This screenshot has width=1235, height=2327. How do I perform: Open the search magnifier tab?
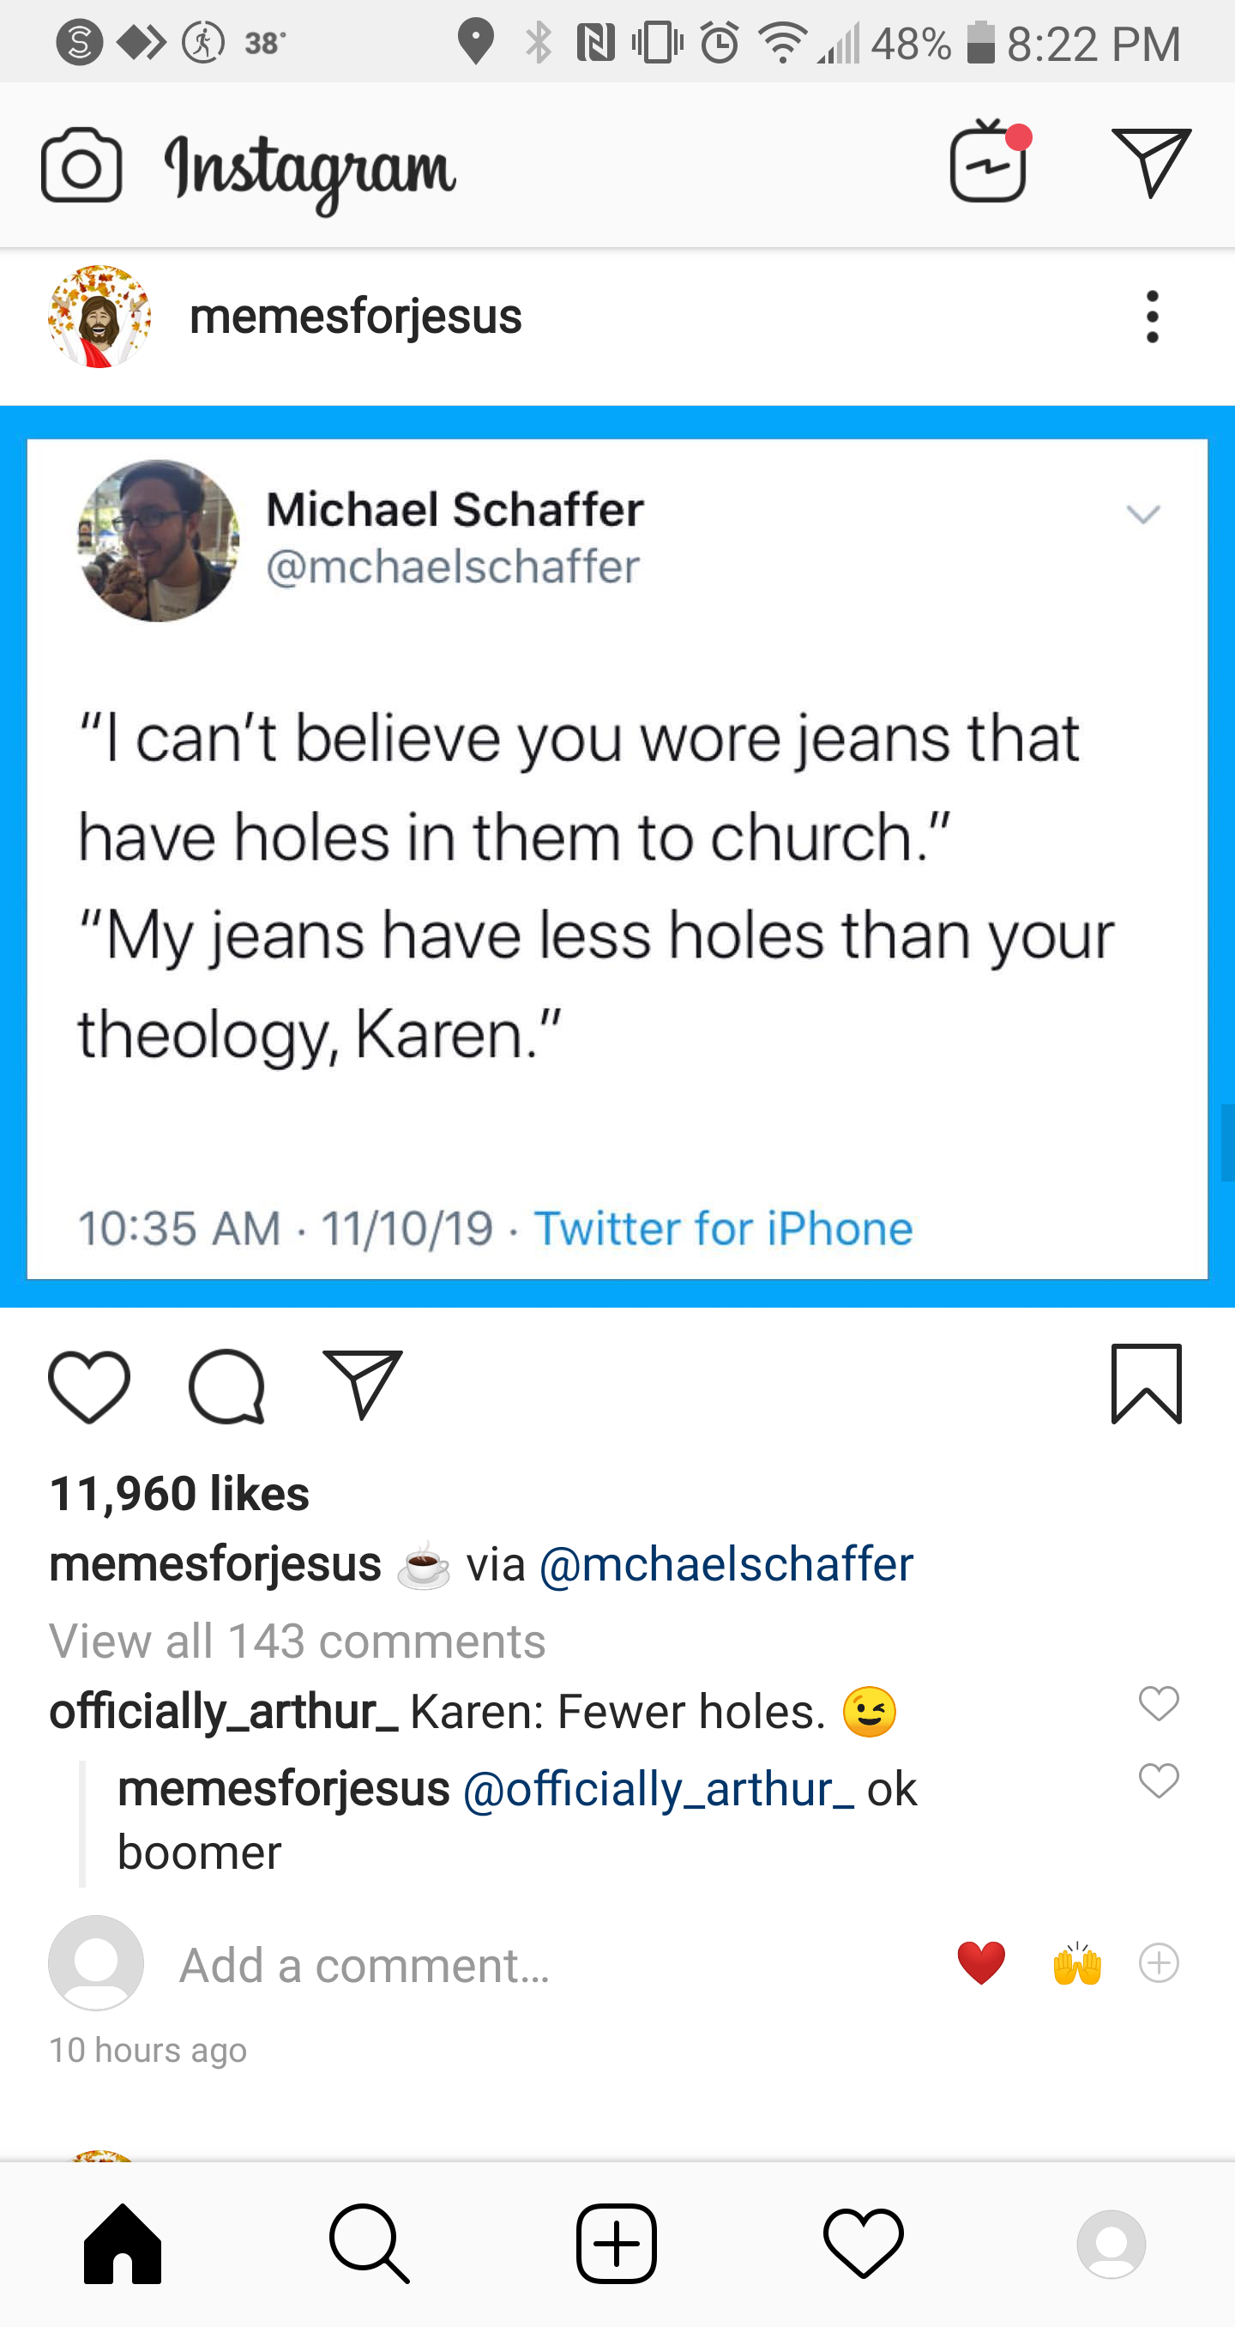pyautogui.click(x=370, y=2245)
